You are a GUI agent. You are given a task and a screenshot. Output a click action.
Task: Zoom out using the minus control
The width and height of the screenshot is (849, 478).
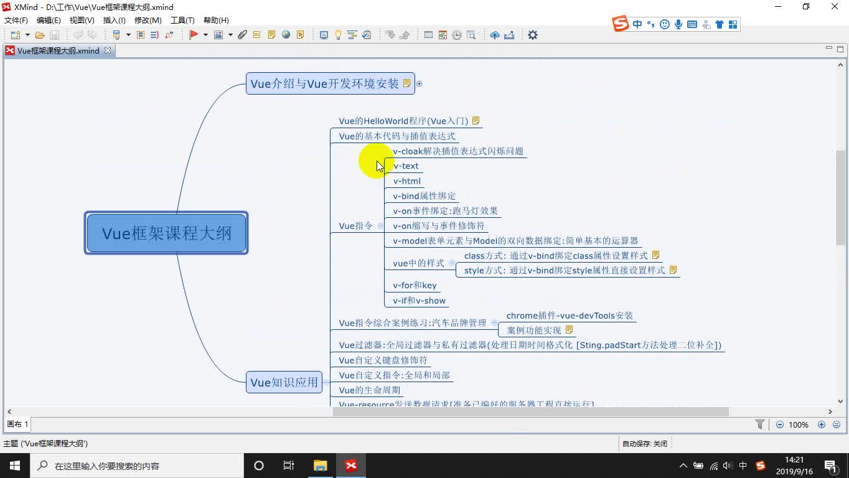pos(779,424)
